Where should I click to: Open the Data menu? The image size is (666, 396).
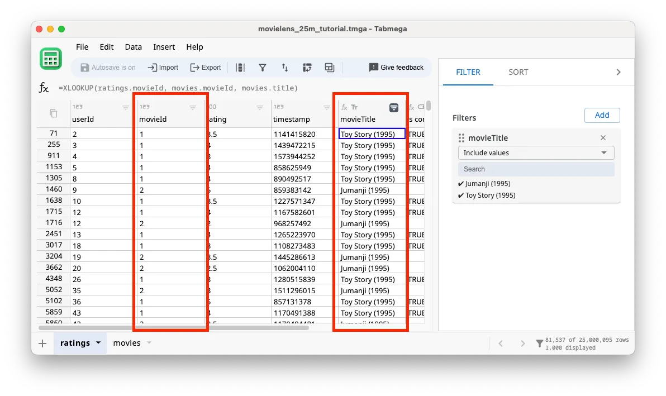click(x=133, y=47)
